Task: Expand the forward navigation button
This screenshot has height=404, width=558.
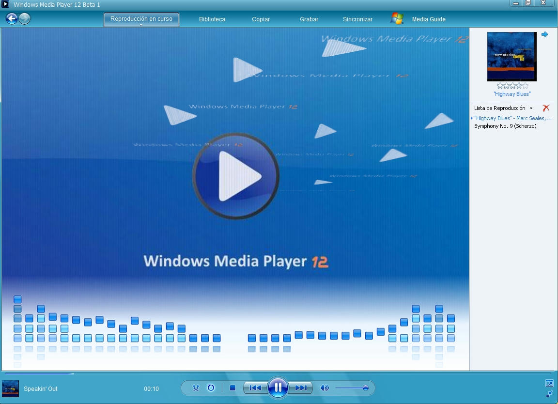Action: click(x=24, y=19)
